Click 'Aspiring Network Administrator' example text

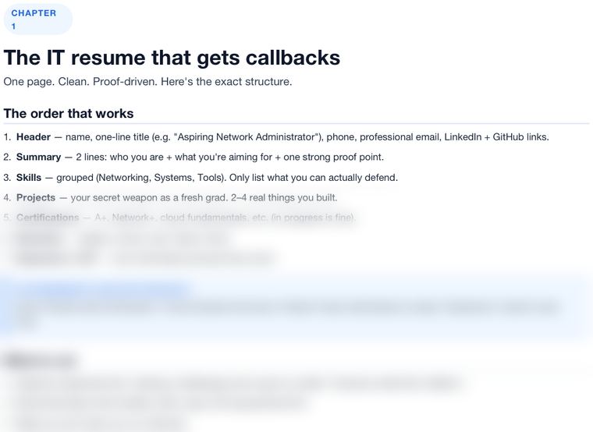[x=247, y=136]
